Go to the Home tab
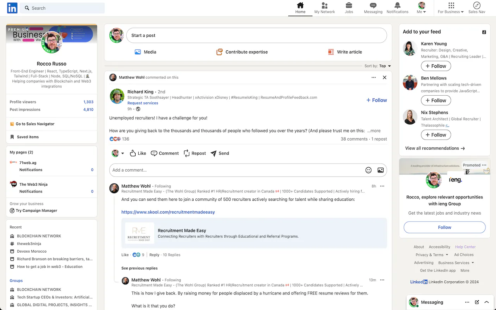This screenshot has width=496, height=310. tap(300, 8)
